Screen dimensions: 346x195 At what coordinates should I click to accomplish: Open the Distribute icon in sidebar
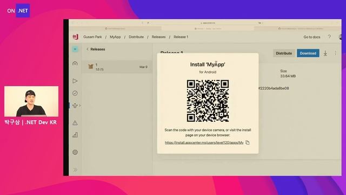click(x=75, y=106)
